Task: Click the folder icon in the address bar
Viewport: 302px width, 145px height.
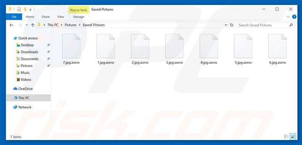Action: (39, 25)
